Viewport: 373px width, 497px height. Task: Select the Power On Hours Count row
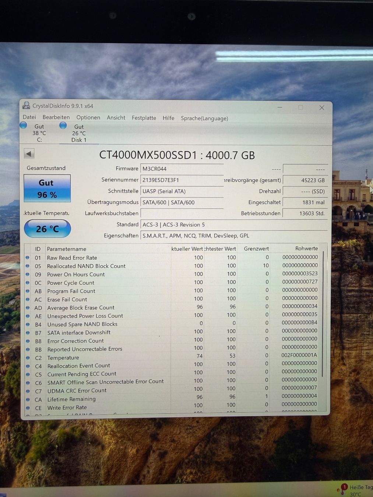click(x=172, y=274)
